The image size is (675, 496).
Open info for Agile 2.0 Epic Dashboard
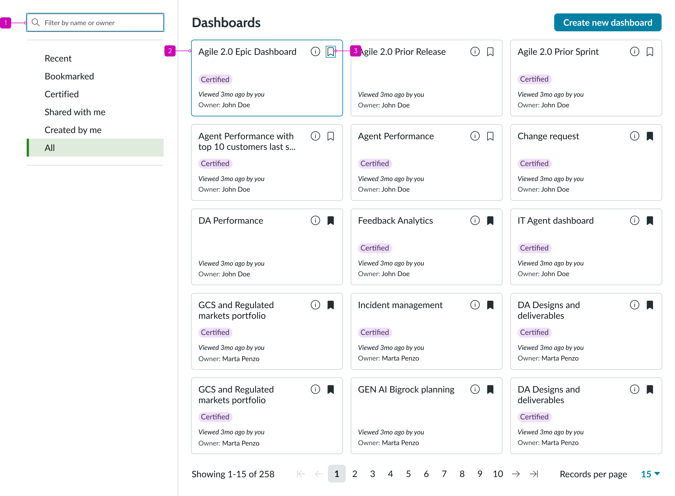click(315, 51)
